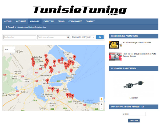Image resolution: width=160 pixels, height=123 pixels.
Task: Click the Carthage label on map
Action: 76,67
